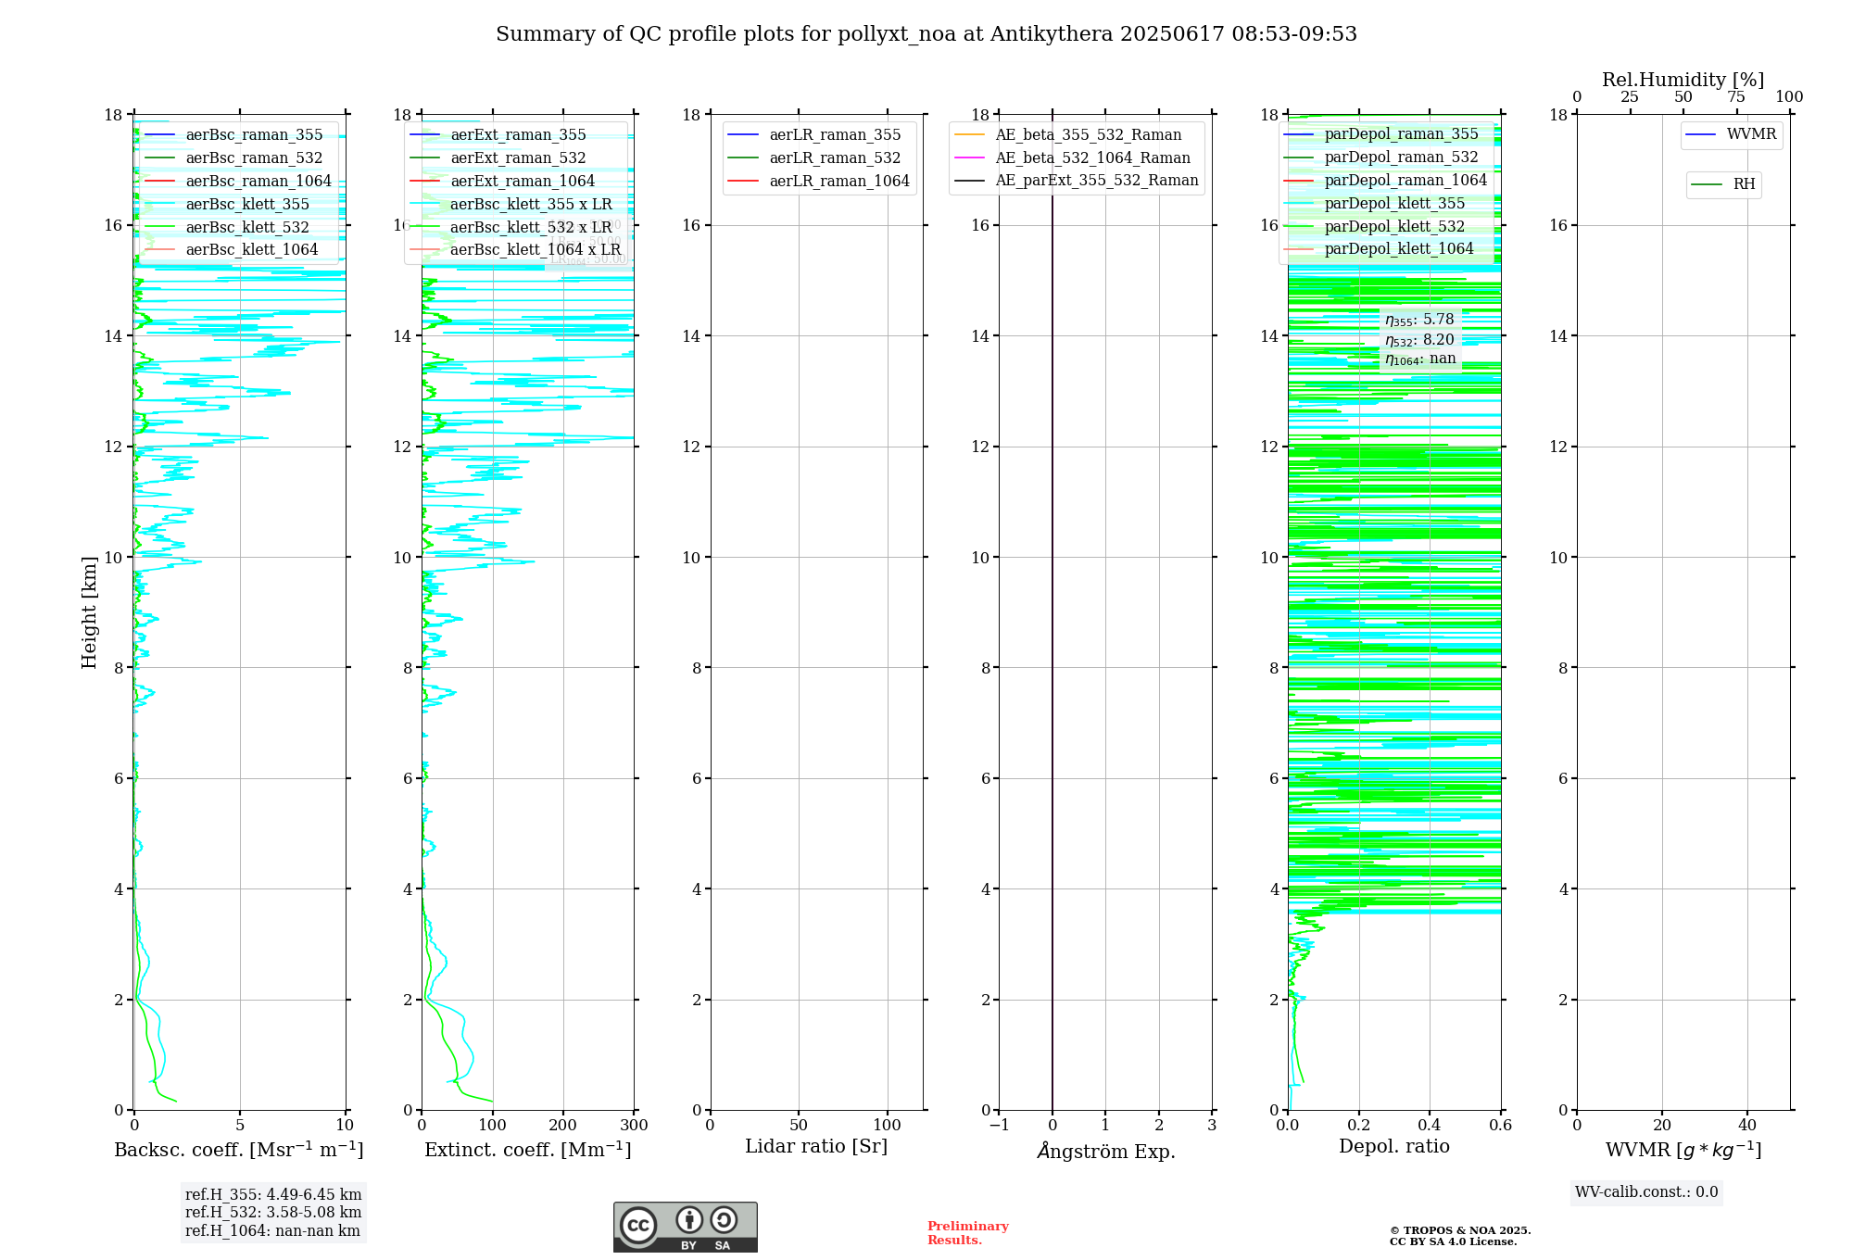Click legend entry AE_beta_532_1064_Raman
The width and height of the screenshot is (1853, 1260).
coord(1073,158)
